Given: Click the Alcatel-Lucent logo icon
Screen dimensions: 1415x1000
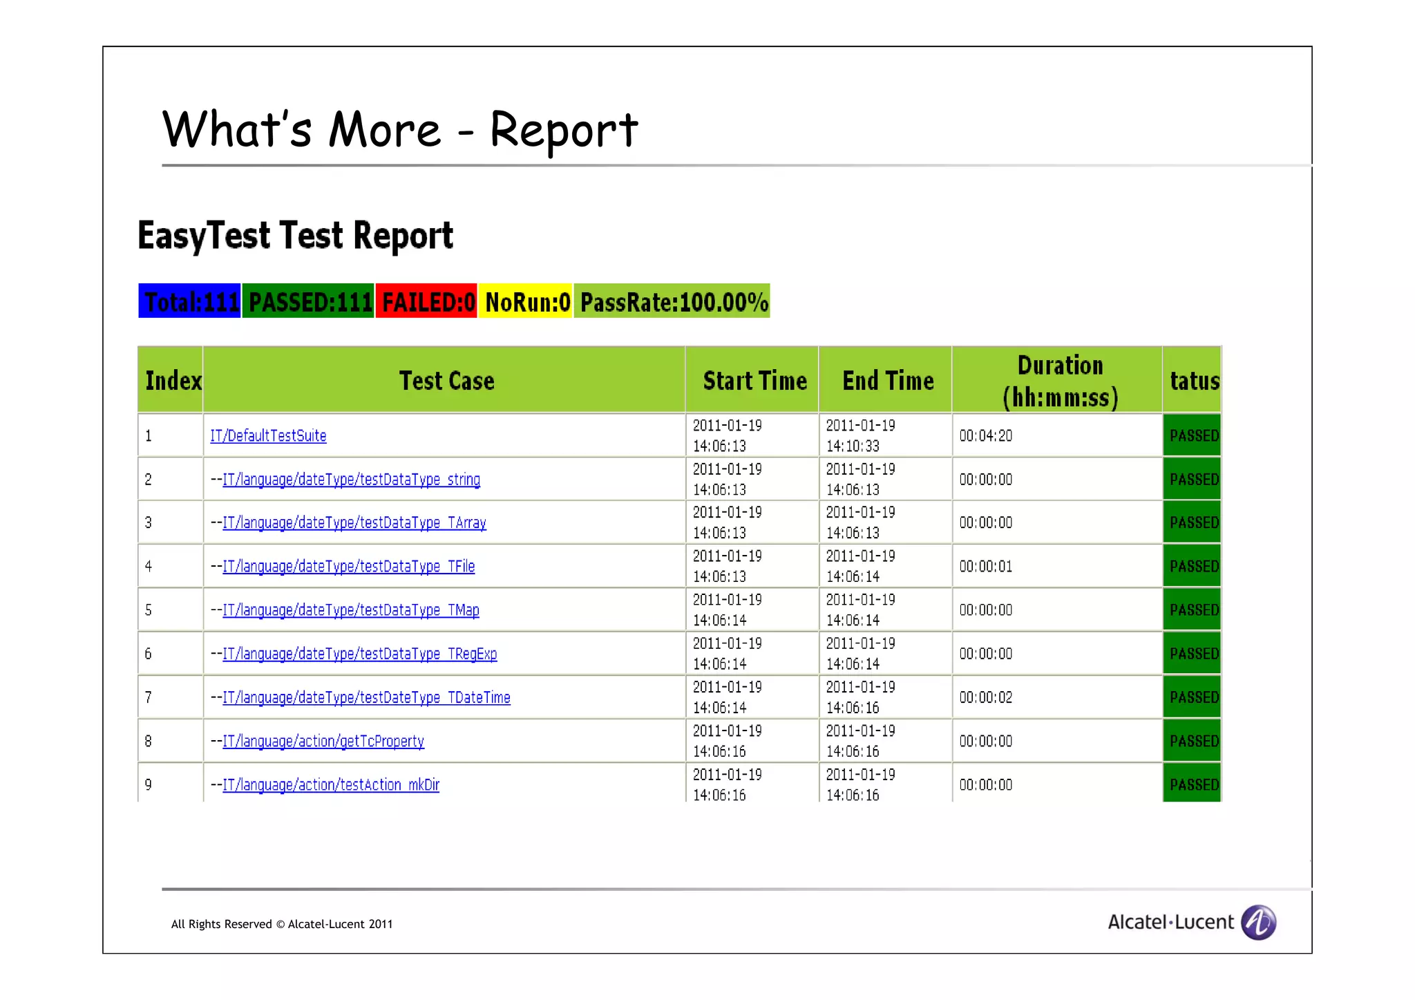Looking at the screenshot, I should (x=1258, y=922).
